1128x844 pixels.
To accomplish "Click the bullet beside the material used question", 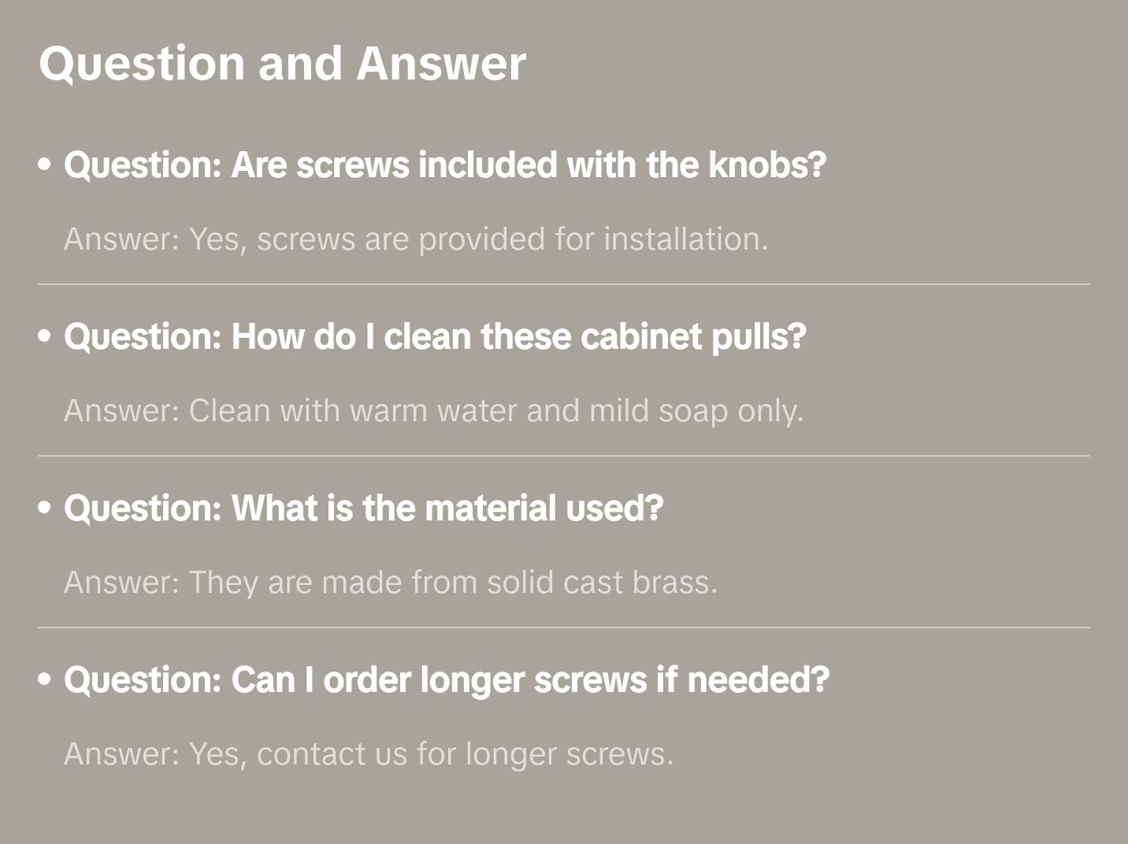I will pyautogui.click(x=45, y=508).
